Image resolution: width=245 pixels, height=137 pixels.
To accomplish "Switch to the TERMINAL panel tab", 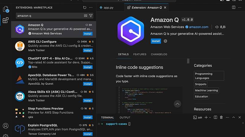I will pos(107,118).
